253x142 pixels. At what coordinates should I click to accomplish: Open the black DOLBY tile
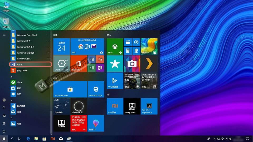tap(62, 123)
